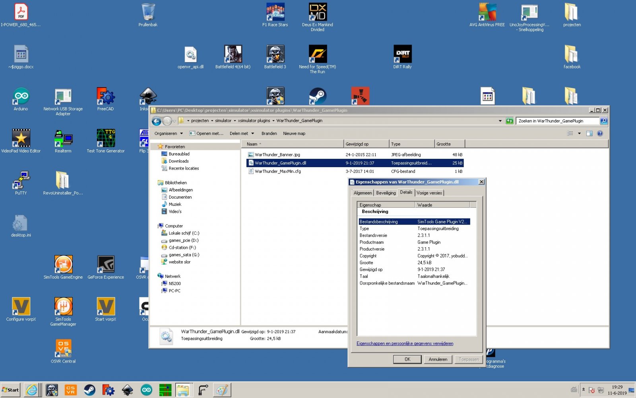
Task: Open Internet Explorer from the taskbar
Action: tap(32, 390)
